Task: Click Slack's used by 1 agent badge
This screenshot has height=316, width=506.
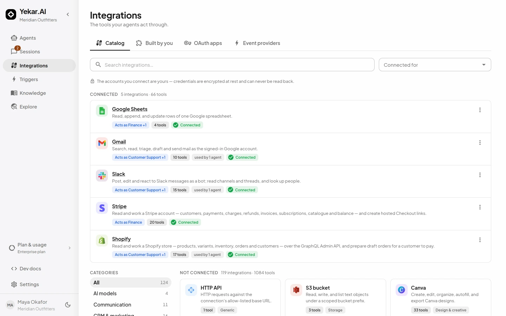Action: point(208,190)
